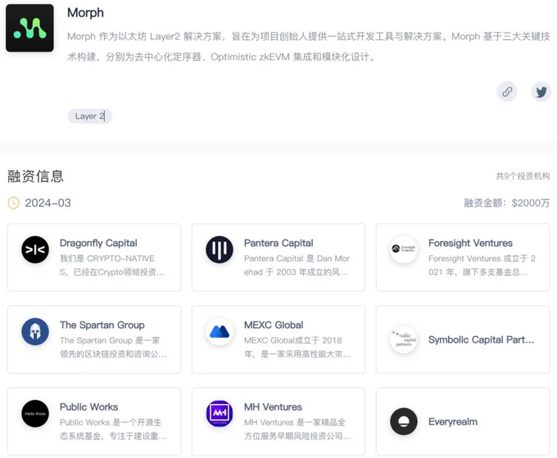
Task: Open the Pantera Capital investor name
Action: [x=278, y=243]
